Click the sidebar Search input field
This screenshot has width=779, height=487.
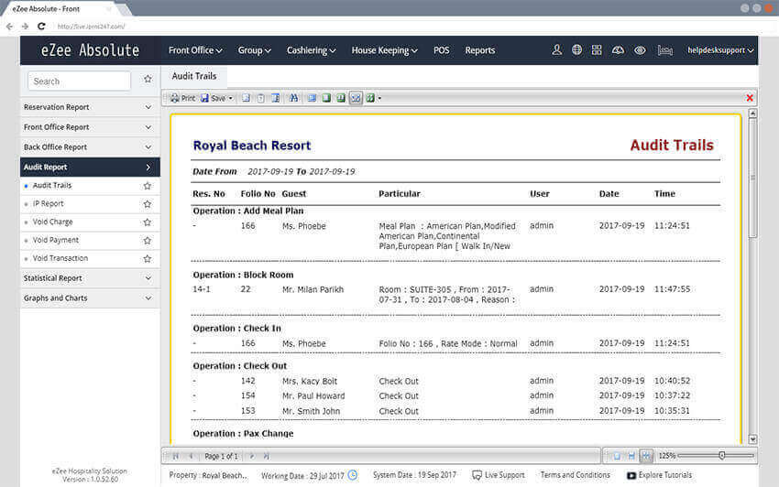click(80, 81)
